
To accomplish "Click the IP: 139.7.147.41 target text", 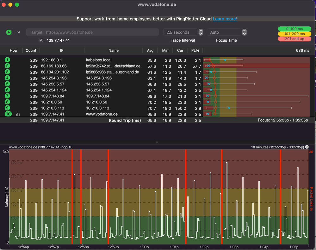I will coord(54,40).
